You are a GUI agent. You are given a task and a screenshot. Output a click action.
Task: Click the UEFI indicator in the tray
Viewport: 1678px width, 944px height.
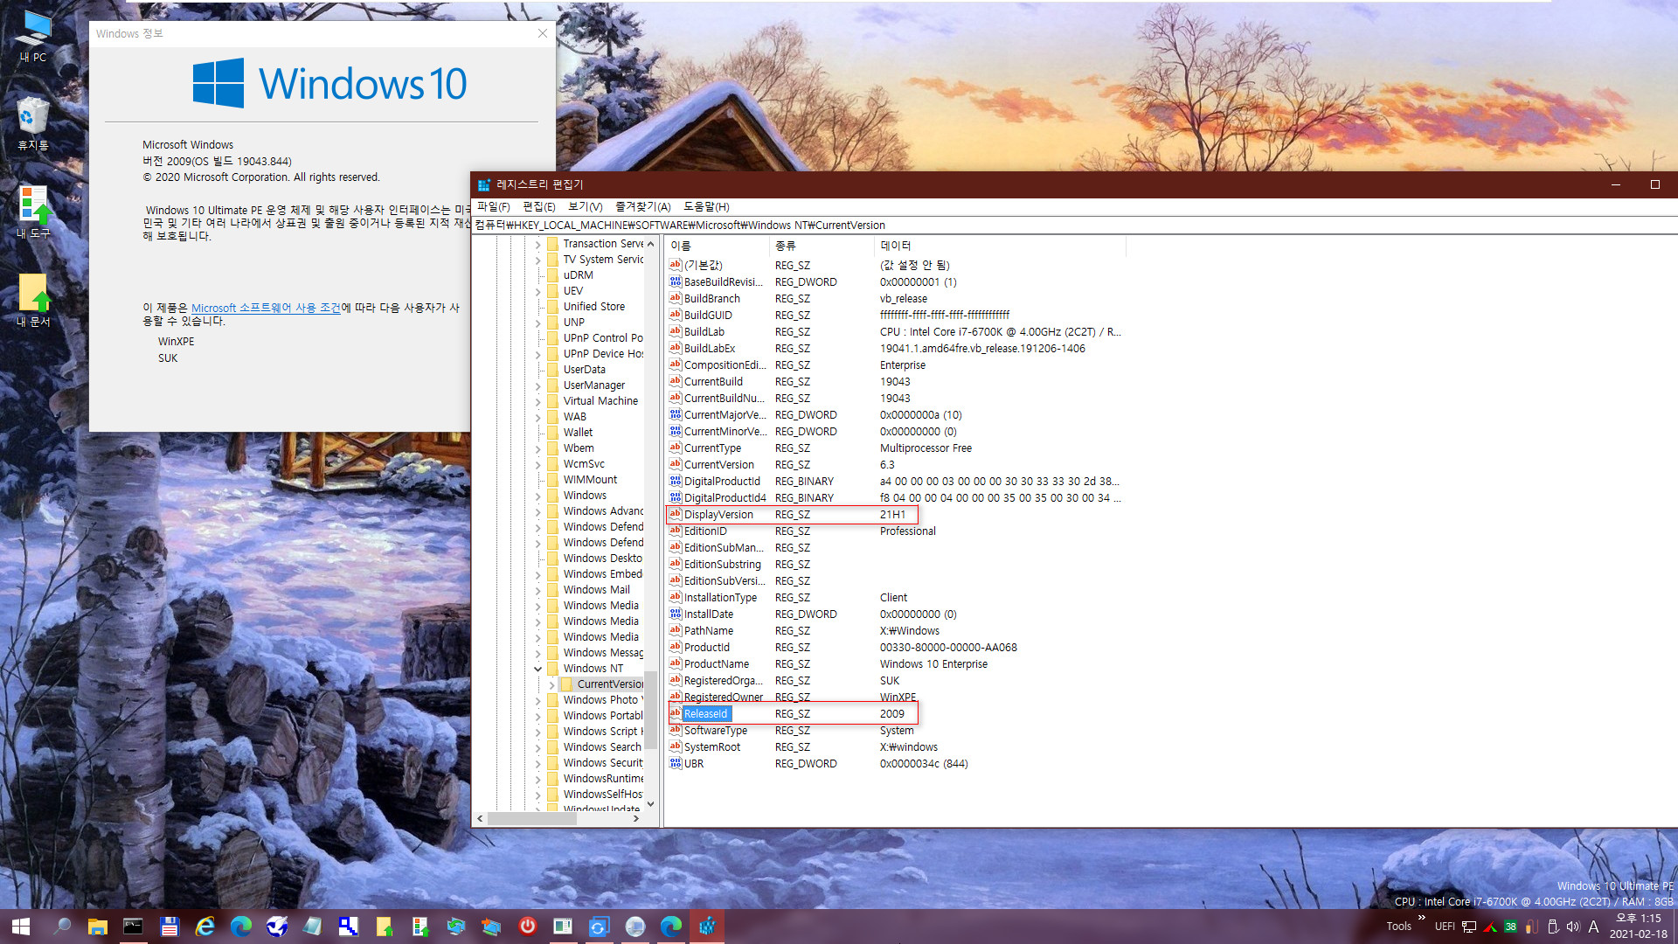(x=1445, y=927)
